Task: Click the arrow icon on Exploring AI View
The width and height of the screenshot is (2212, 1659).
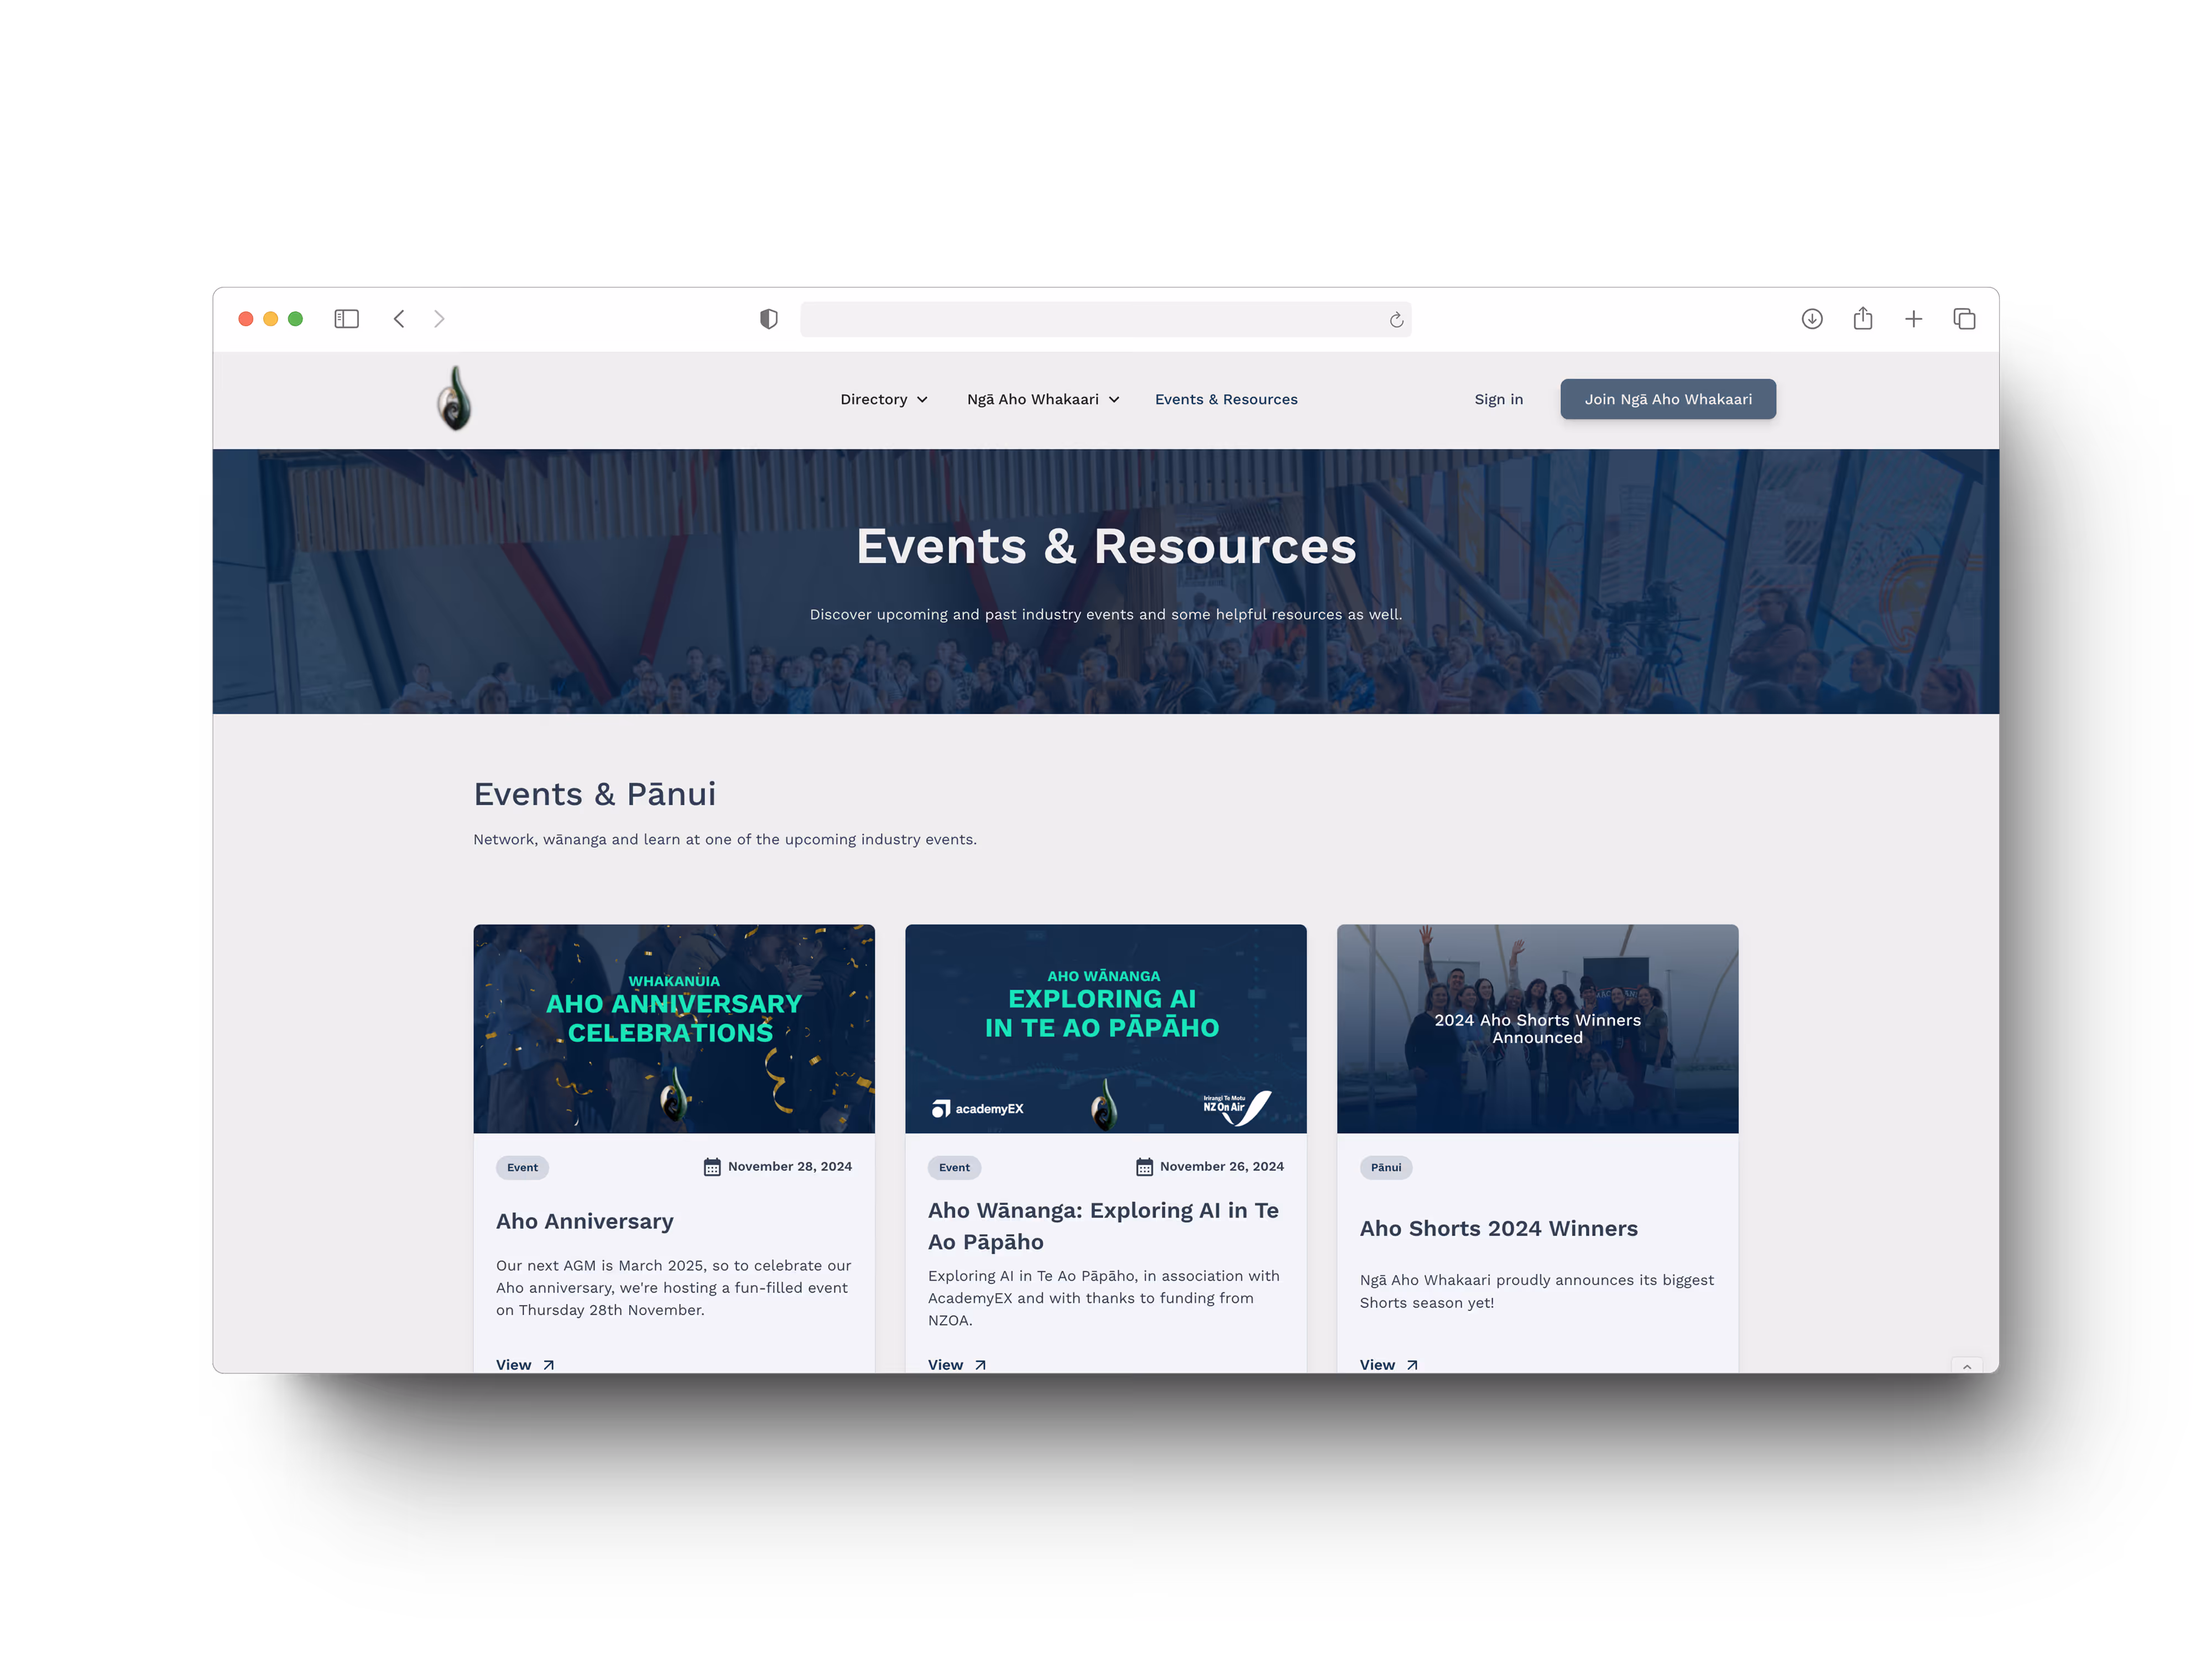Action: pos(980,1365)
